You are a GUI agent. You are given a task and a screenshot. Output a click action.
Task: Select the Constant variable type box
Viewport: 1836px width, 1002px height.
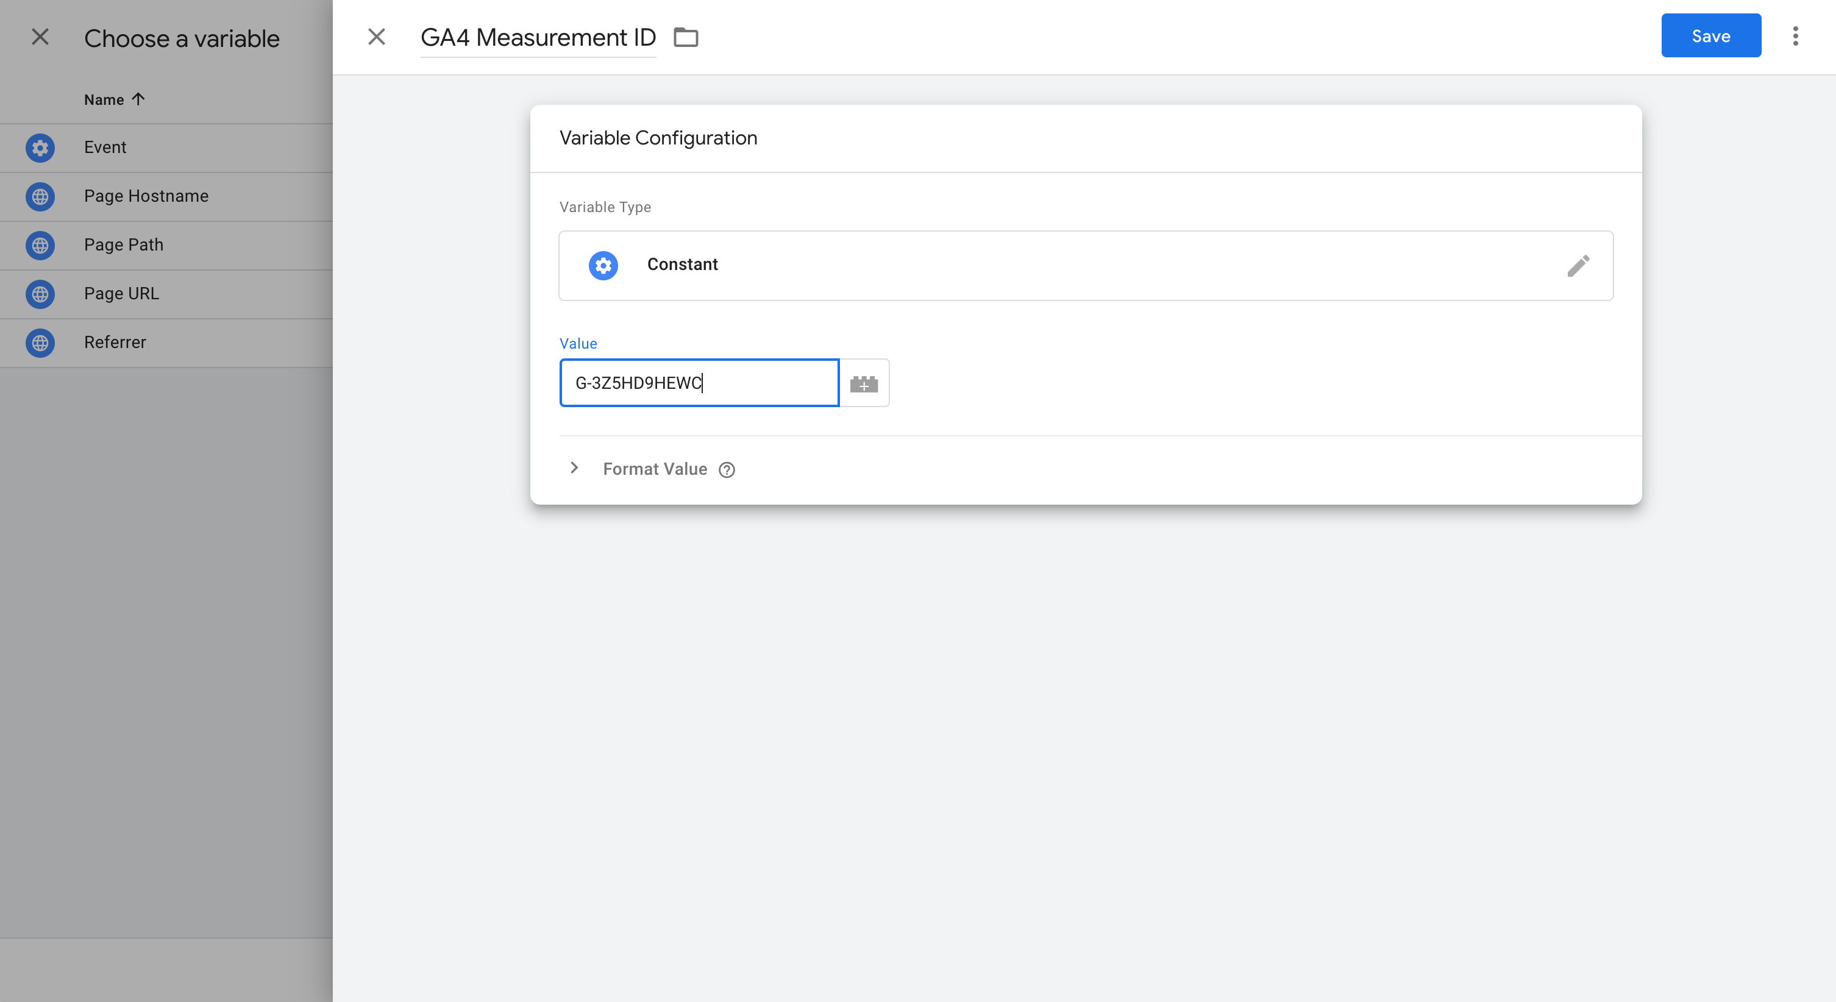click(1086, 265)
